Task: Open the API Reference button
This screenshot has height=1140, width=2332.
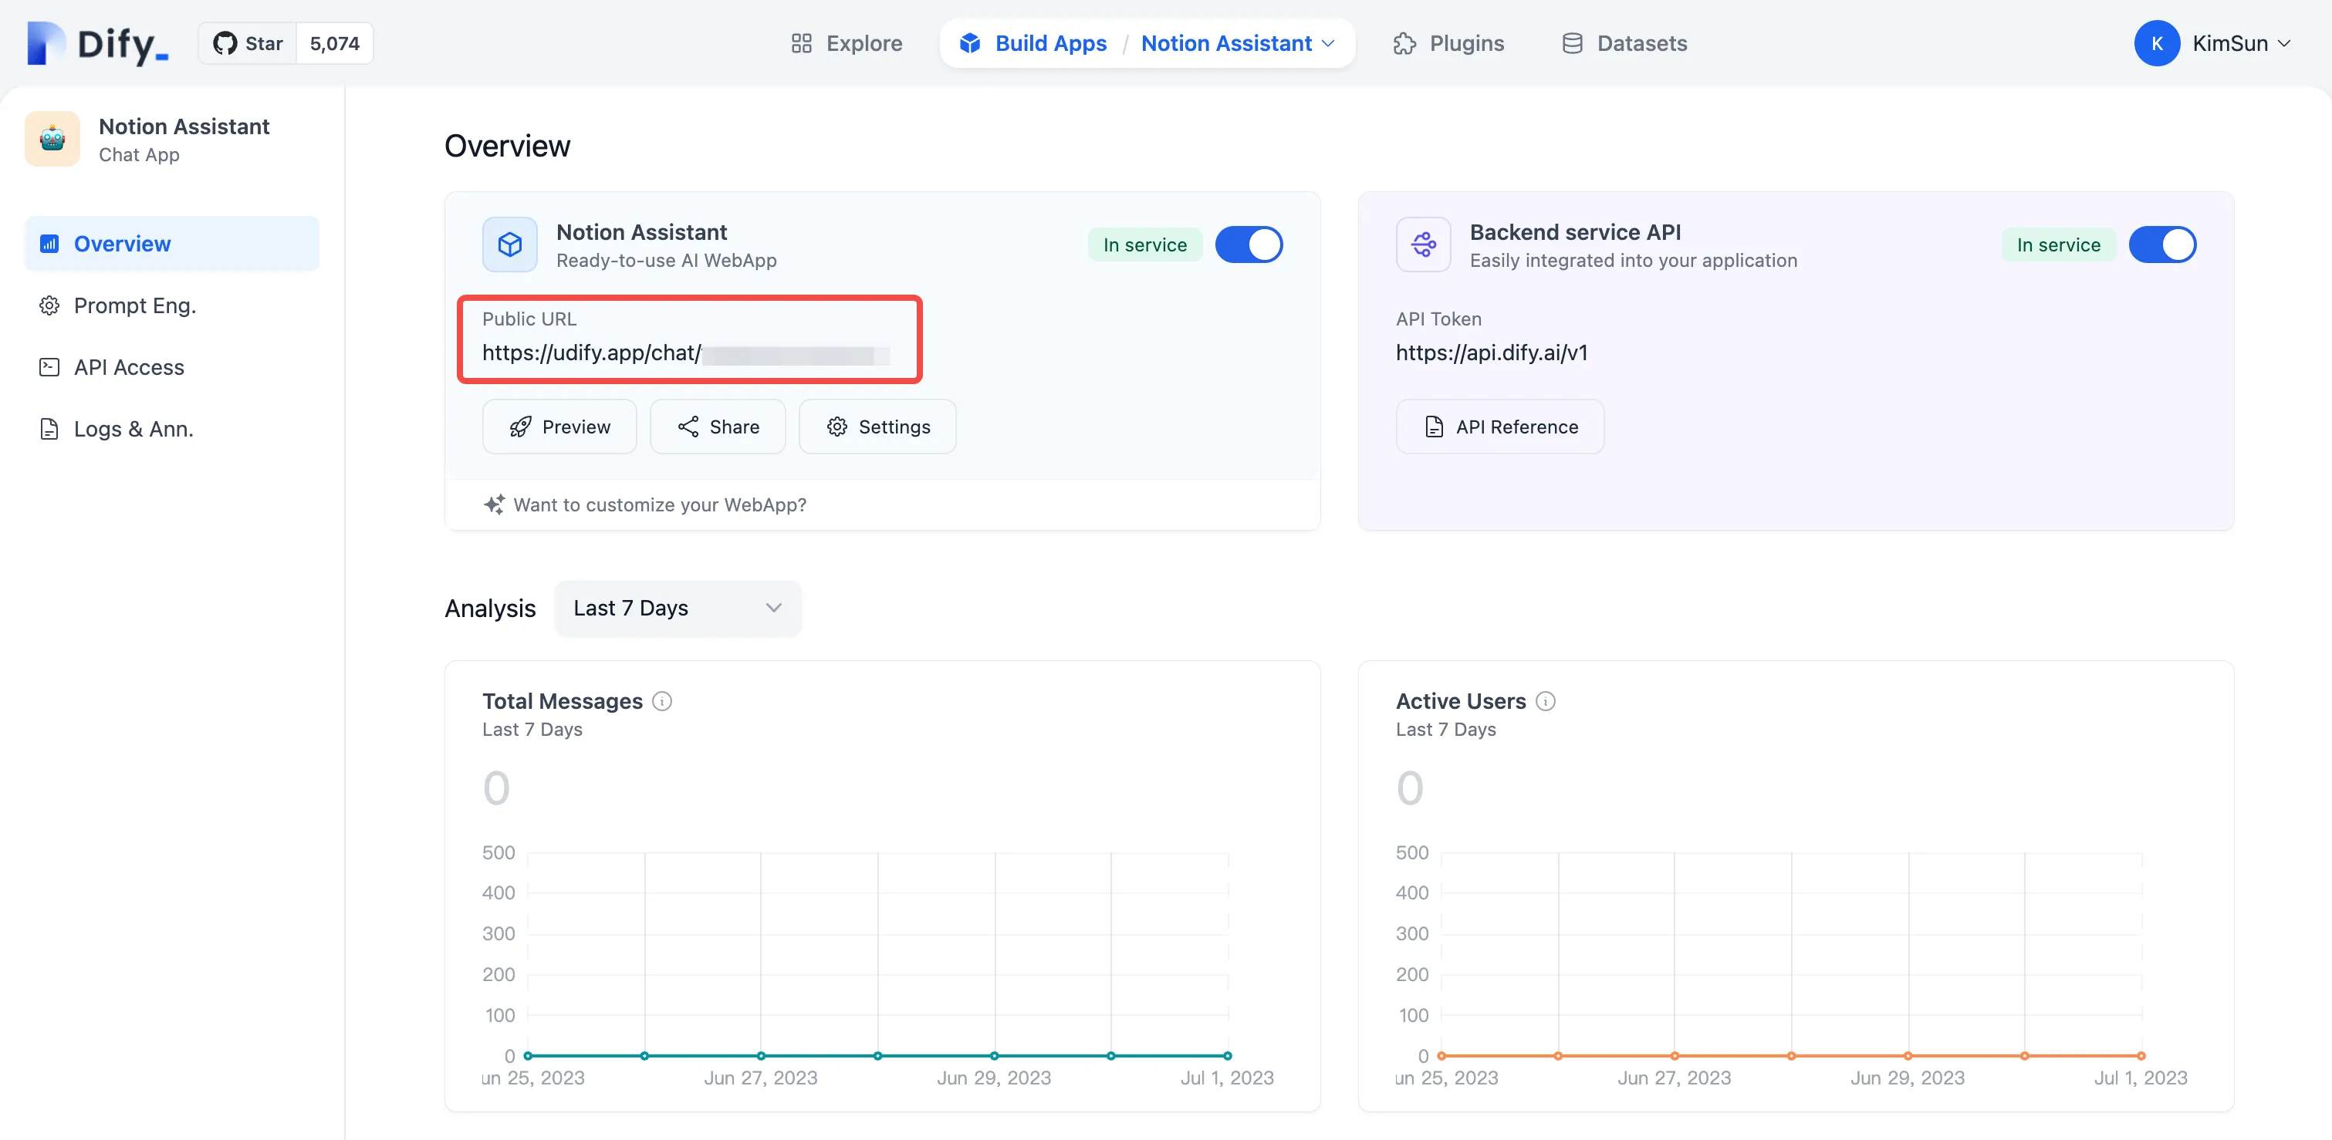Action: coord(1500,427)
